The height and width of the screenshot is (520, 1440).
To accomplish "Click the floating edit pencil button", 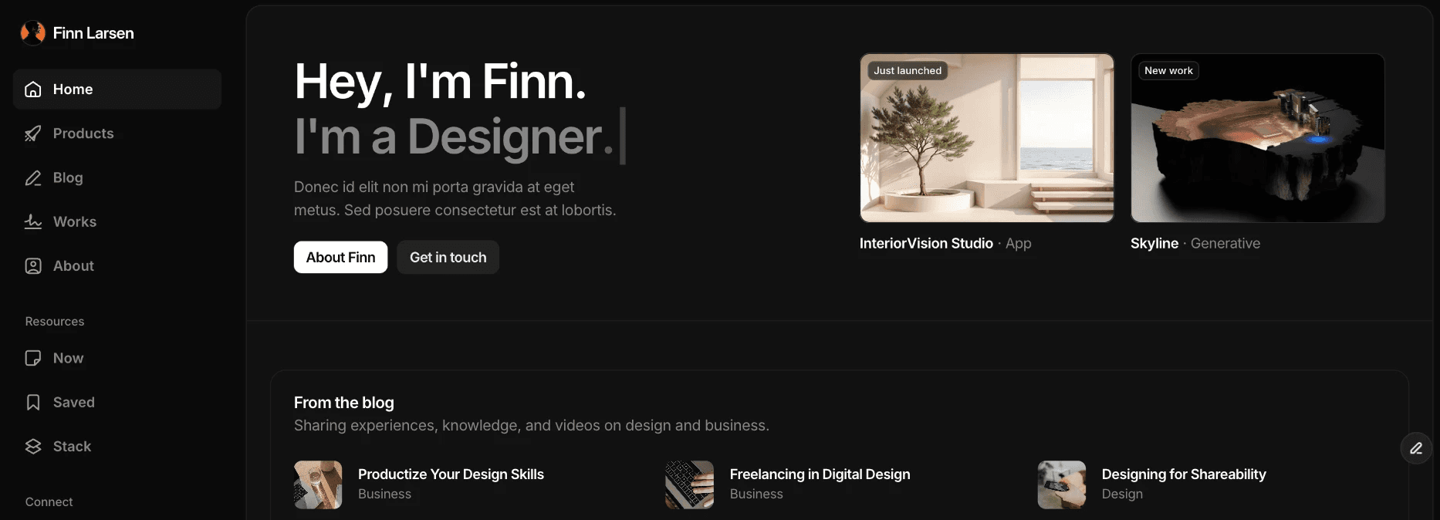I will 1416,448.
